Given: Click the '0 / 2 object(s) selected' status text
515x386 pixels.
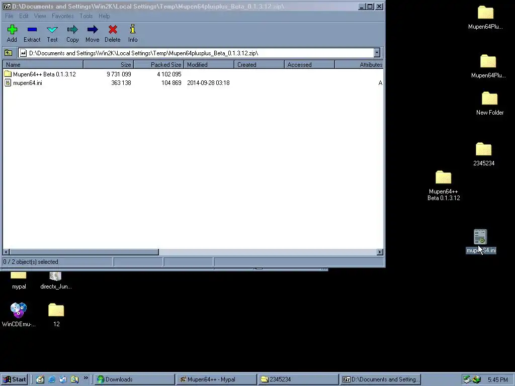Looking at the screenshot, I should click(31, 261).
